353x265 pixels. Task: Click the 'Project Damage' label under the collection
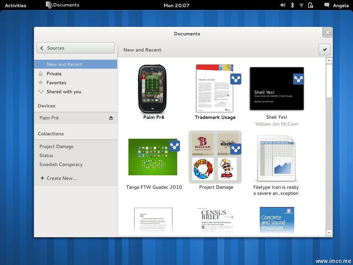click(216, 187)
